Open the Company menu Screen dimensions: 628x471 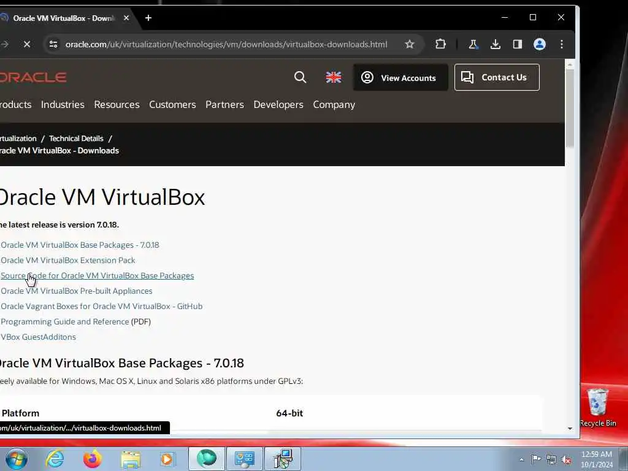coord(334,104)
